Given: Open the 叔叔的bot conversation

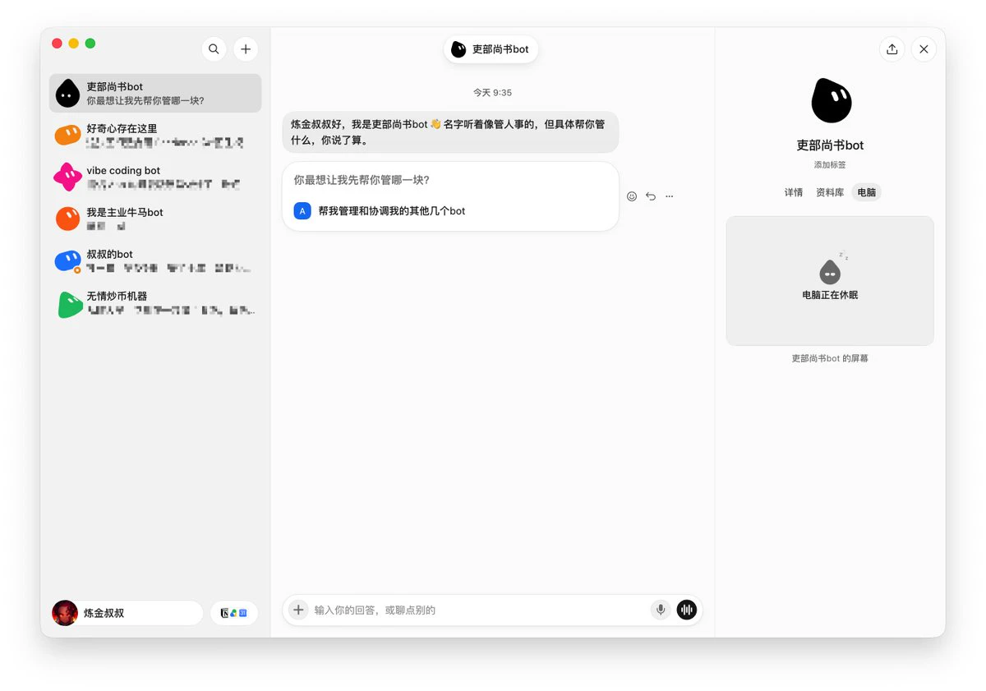Looking at the screenshot, I should (155, 261).
